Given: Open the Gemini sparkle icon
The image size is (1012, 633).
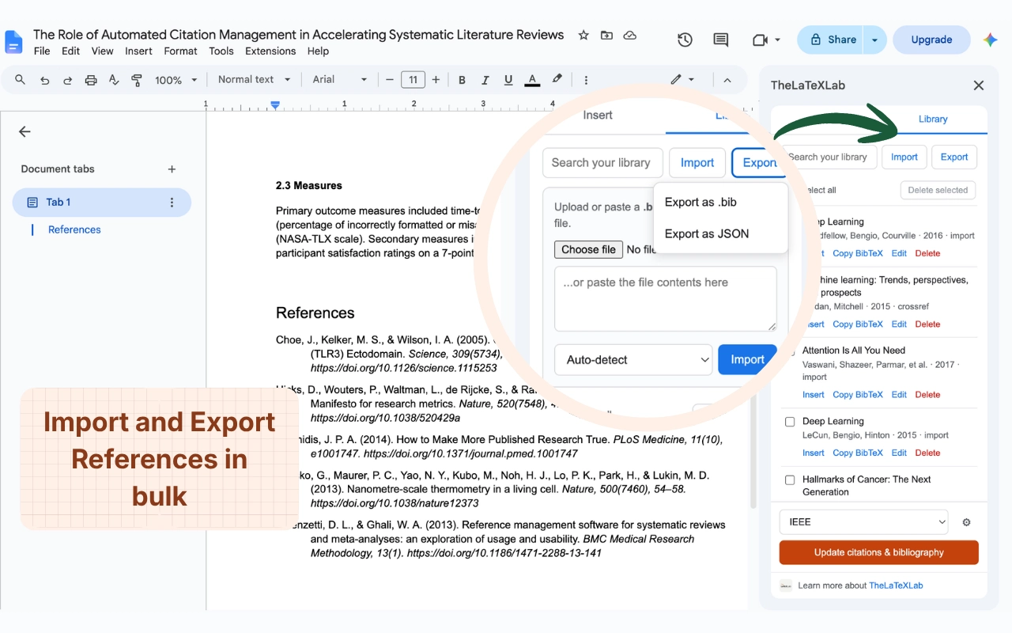Looking at the screenshot, I should [x=991, y=40].
